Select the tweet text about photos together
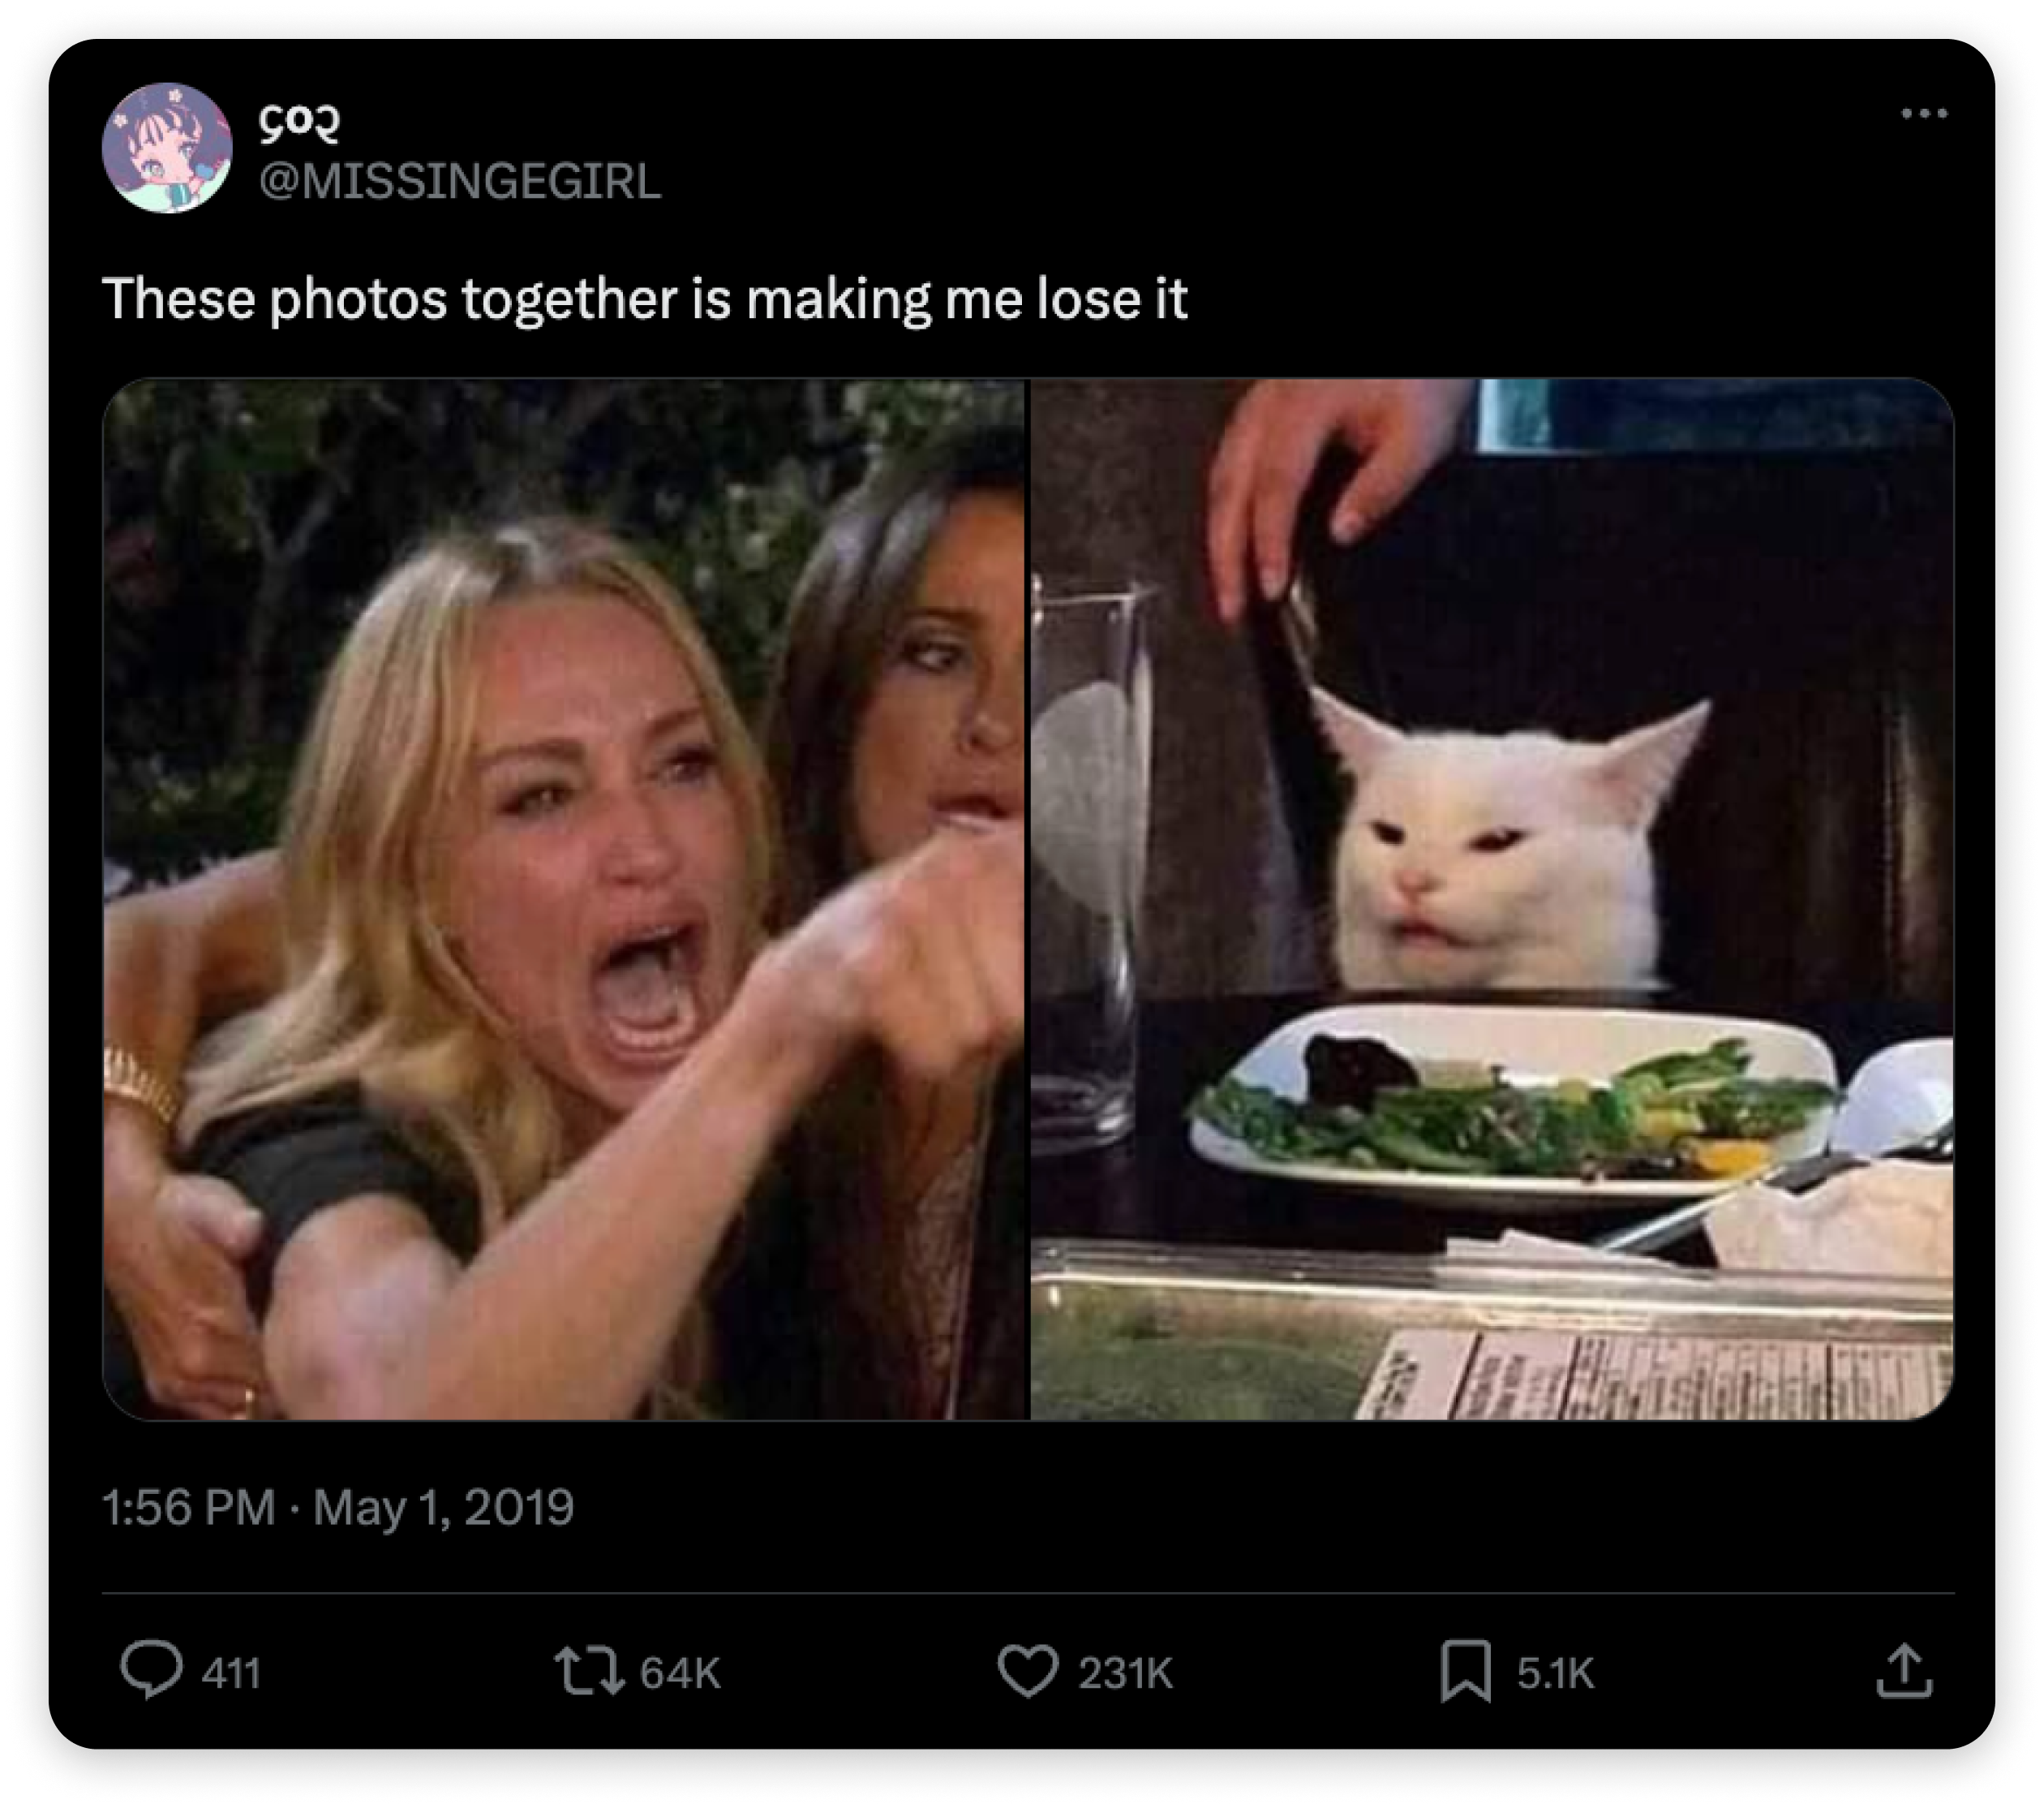This screenshot has width=2044, height=1808. (x=645, y=299)
